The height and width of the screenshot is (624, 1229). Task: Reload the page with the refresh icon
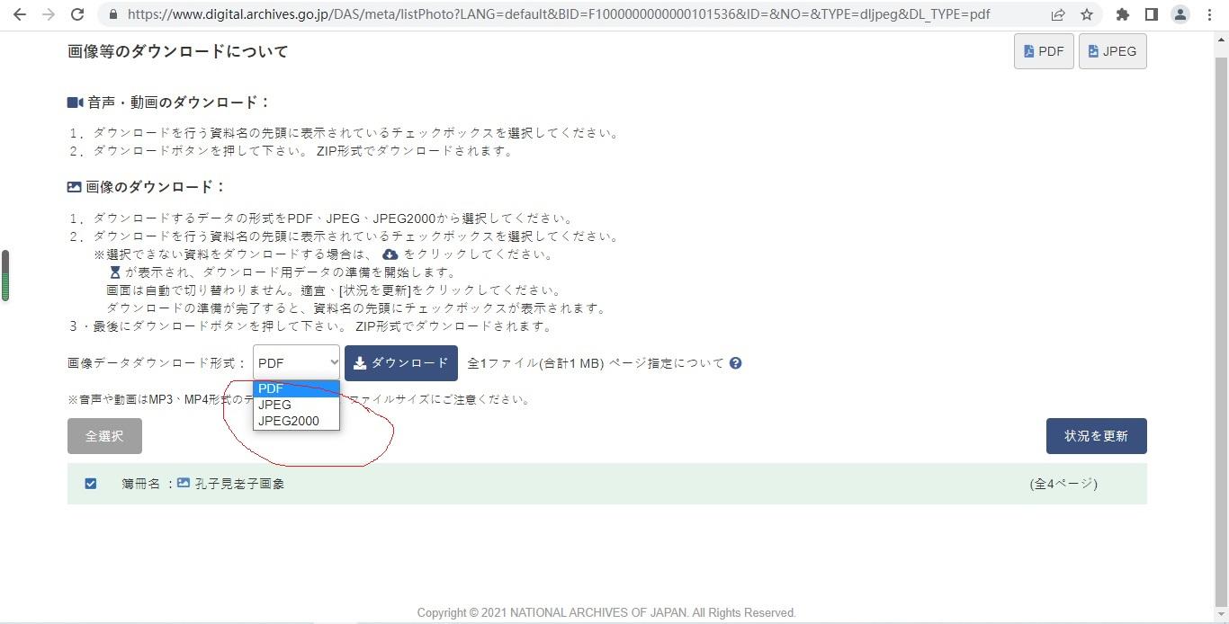coord(77,14)
